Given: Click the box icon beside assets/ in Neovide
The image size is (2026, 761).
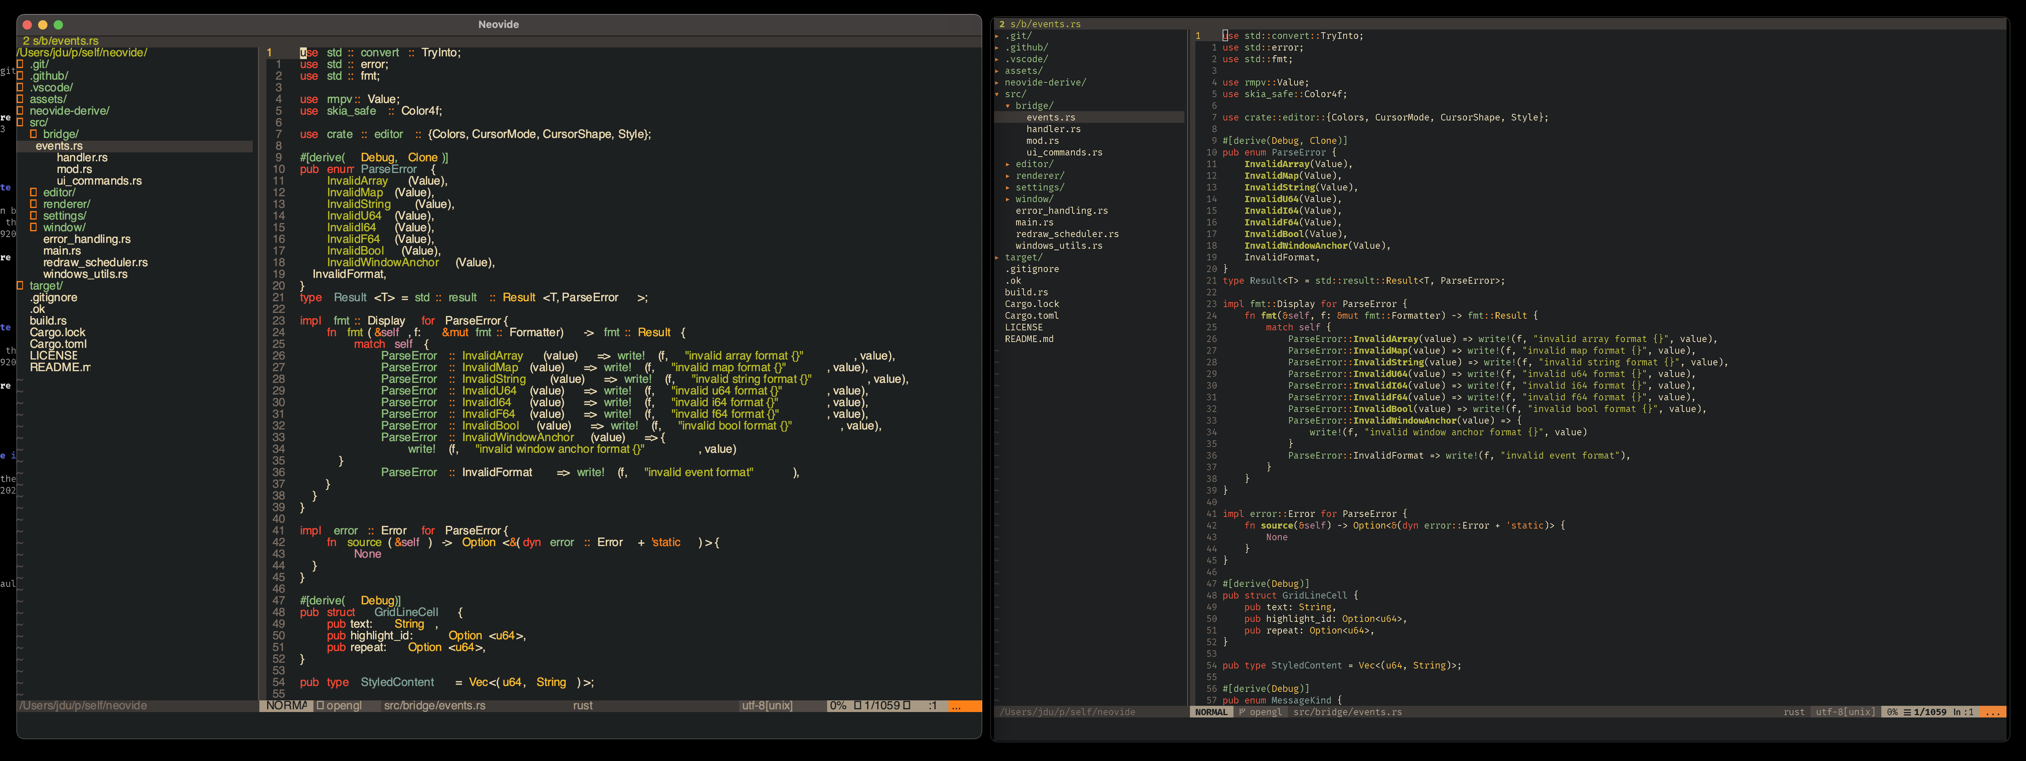Looking at the screenshot, I should [21, 99].
